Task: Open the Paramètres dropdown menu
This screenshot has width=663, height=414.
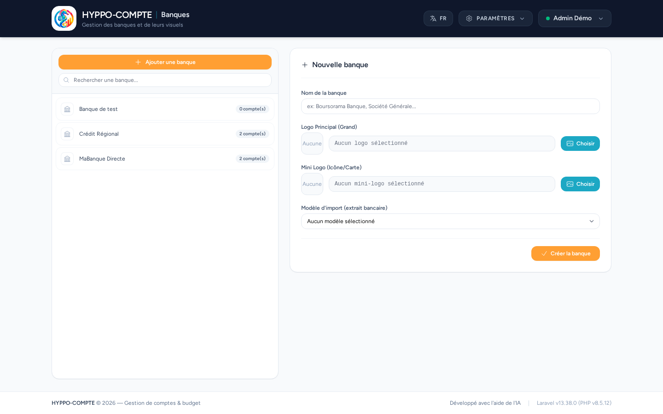Action: 495,18
